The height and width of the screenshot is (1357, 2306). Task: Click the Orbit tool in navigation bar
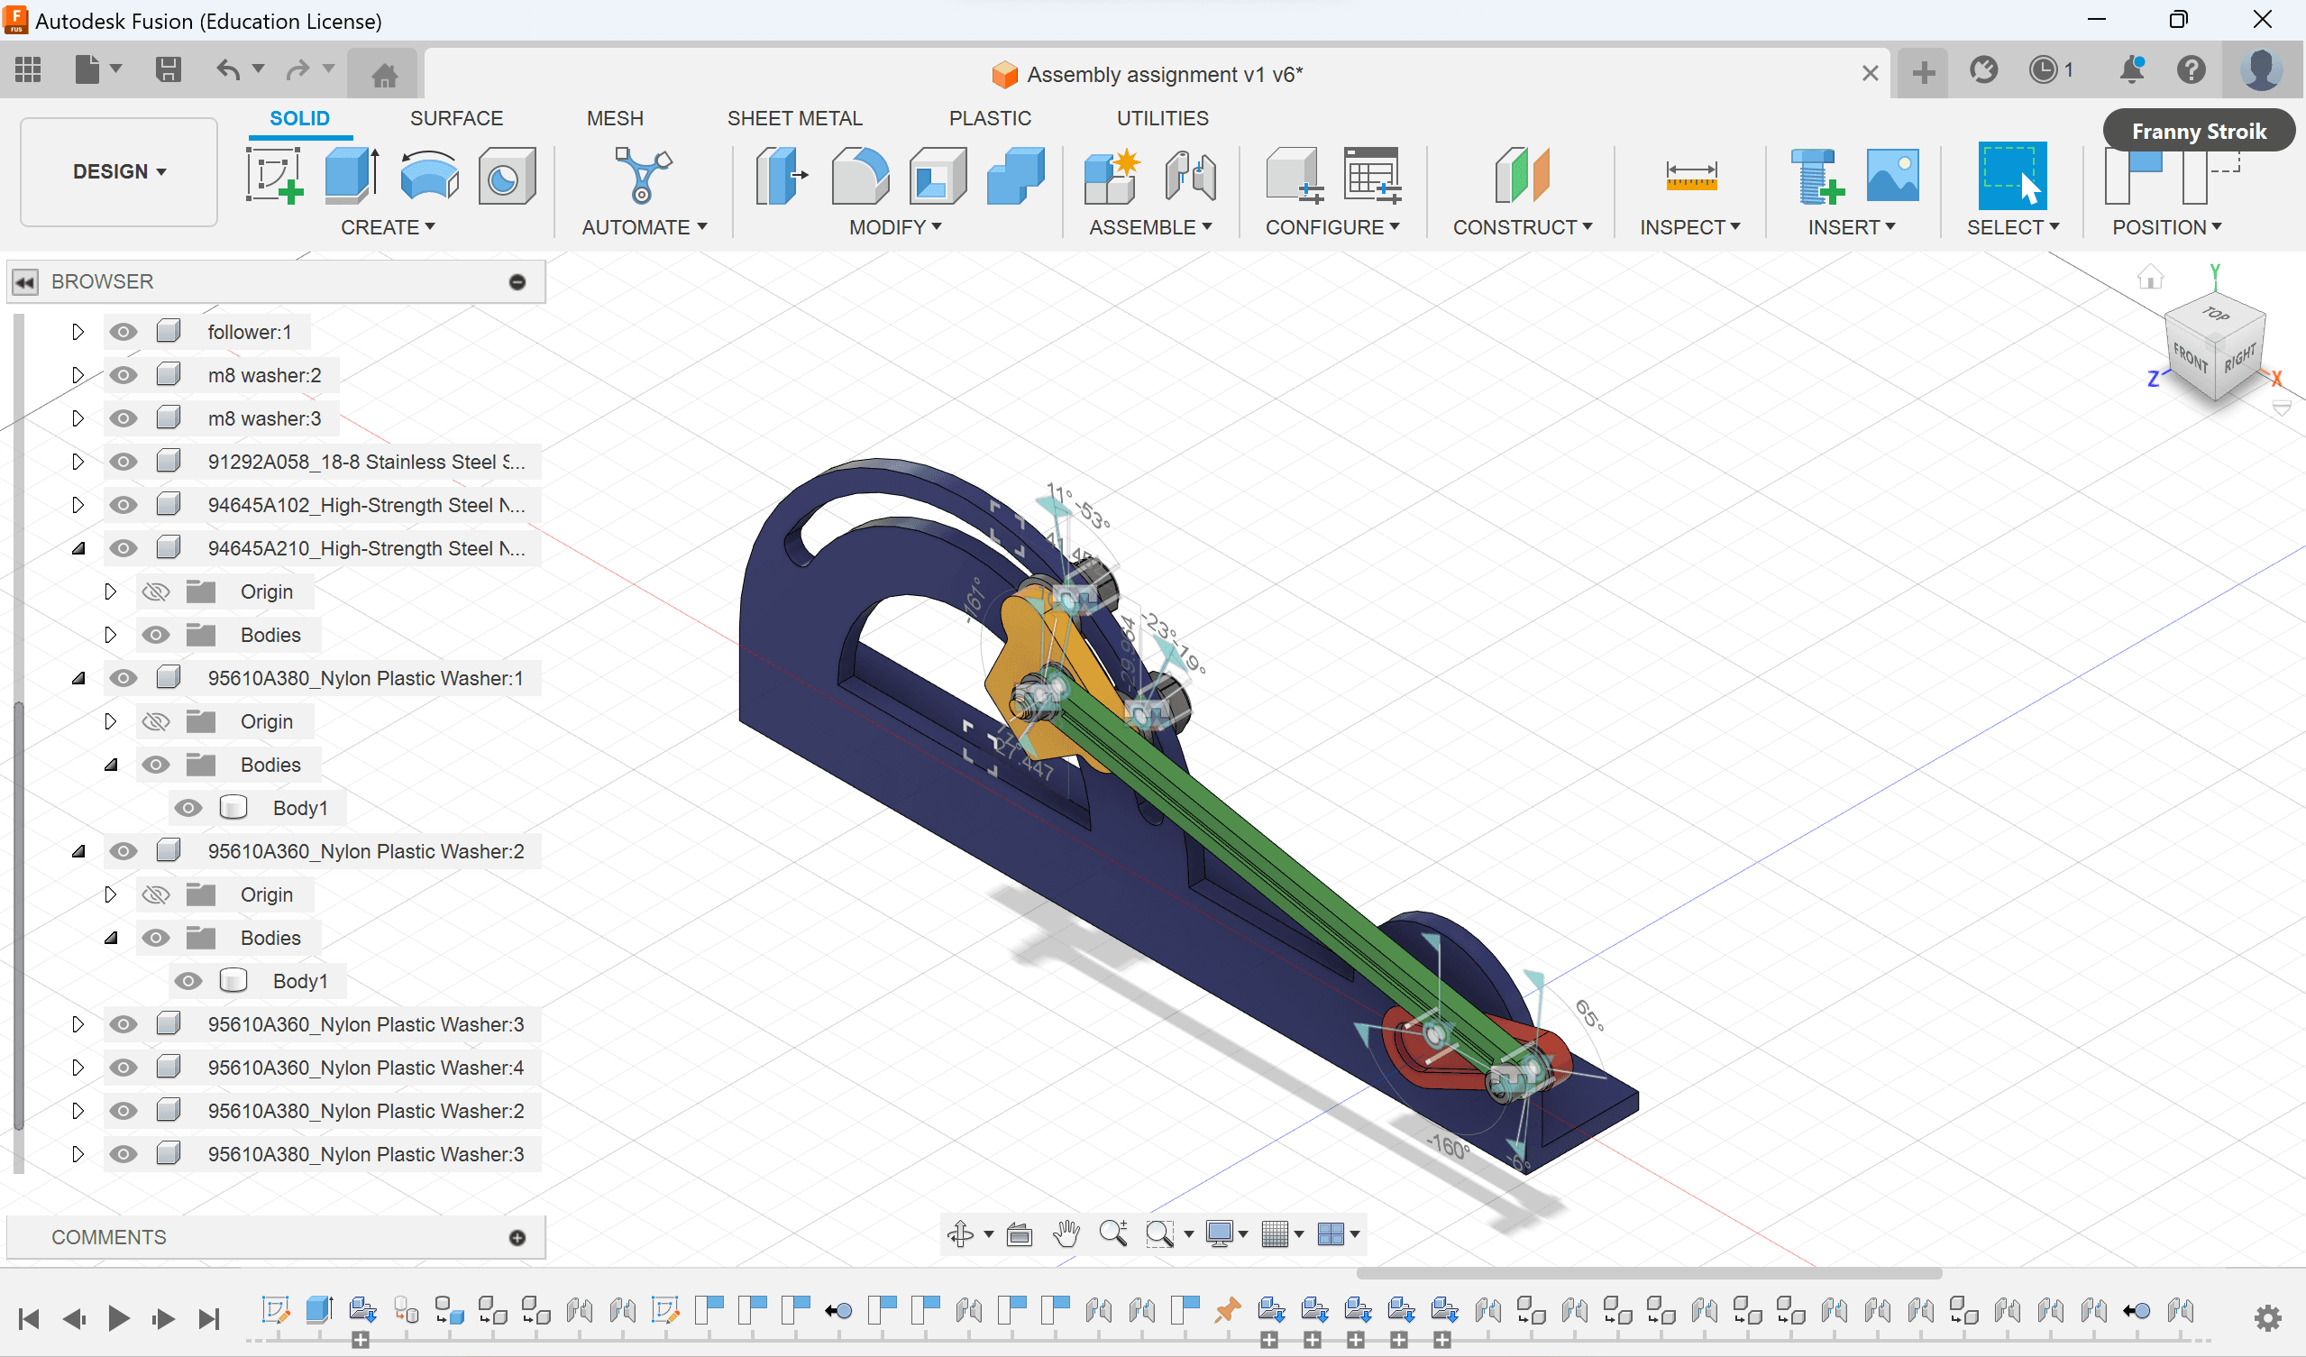click(960, 1233)
